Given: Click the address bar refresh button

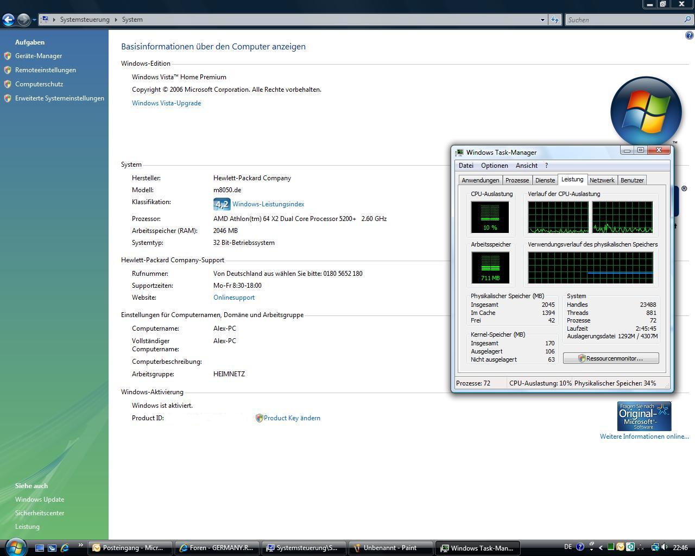Looking at the screenshot, I should coord(554,20).
